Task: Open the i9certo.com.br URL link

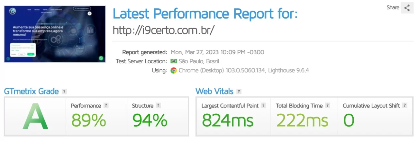Action: point(164,30)
